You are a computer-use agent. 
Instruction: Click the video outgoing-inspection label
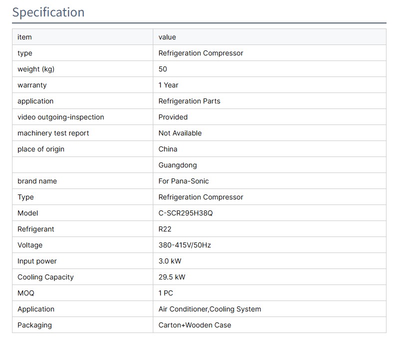[x=61, y=117]
